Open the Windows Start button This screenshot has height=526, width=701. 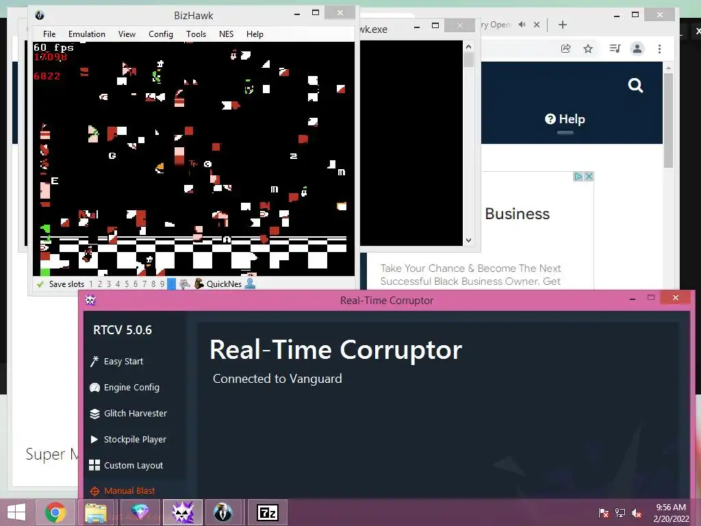(16, 512)
